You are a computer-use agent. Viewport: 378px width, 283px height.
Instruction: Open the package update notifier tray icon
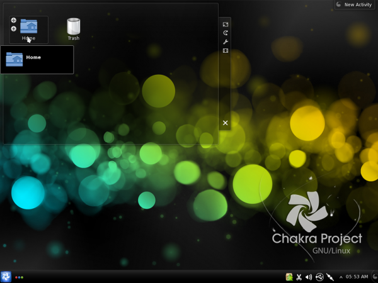pos(289,277)
